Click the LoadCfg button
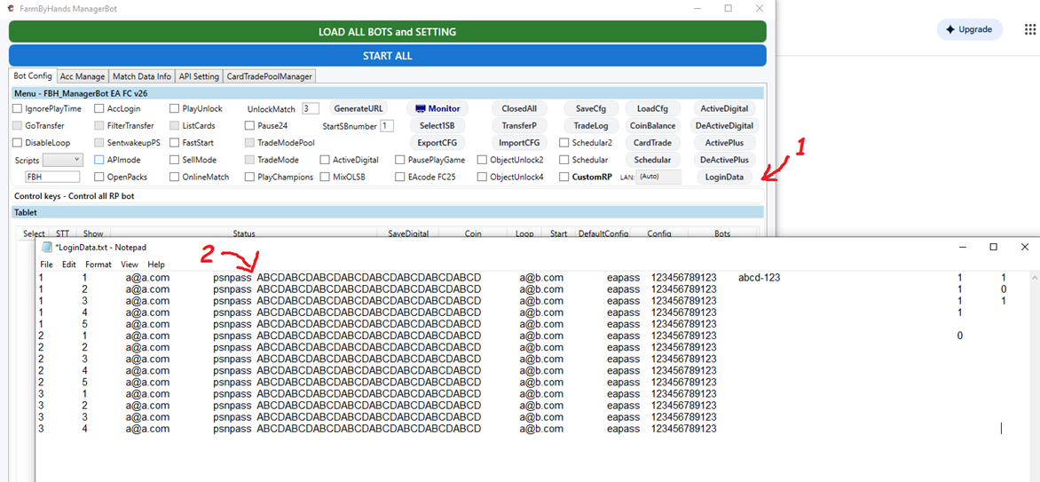1040x482 pixels. click(652, 108)
